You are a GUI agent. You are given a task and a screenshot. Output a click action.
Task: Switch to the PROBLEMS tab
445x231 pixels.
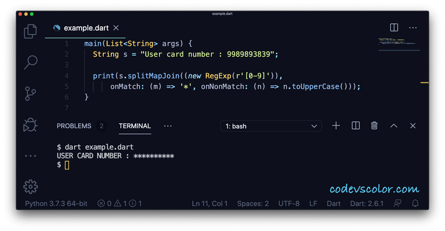[x=74, y=126]
